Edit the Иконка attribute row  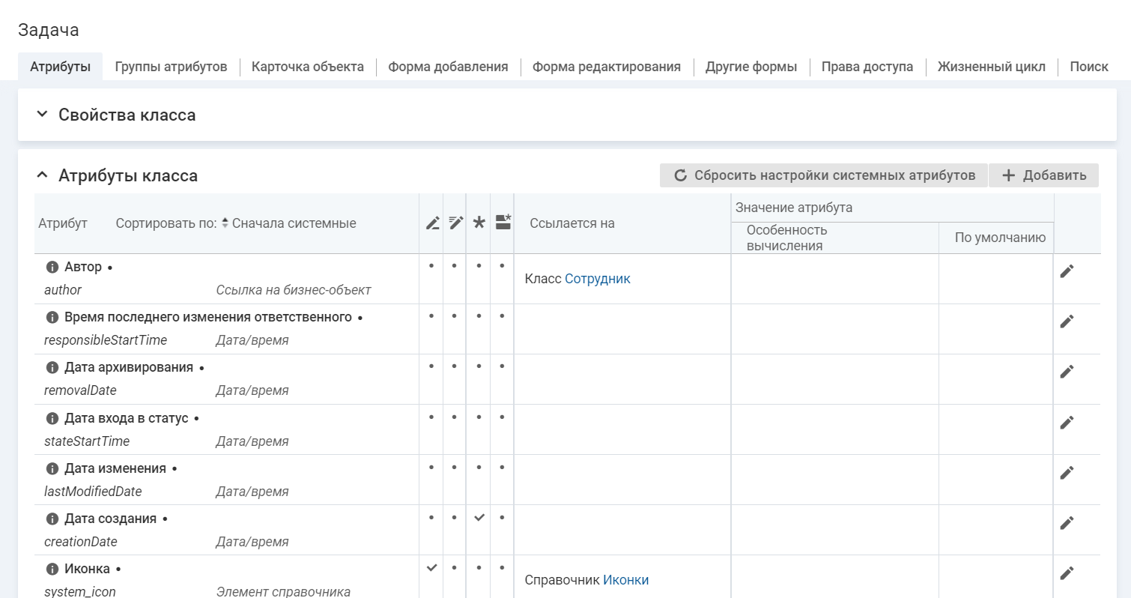coord(1067,573)
